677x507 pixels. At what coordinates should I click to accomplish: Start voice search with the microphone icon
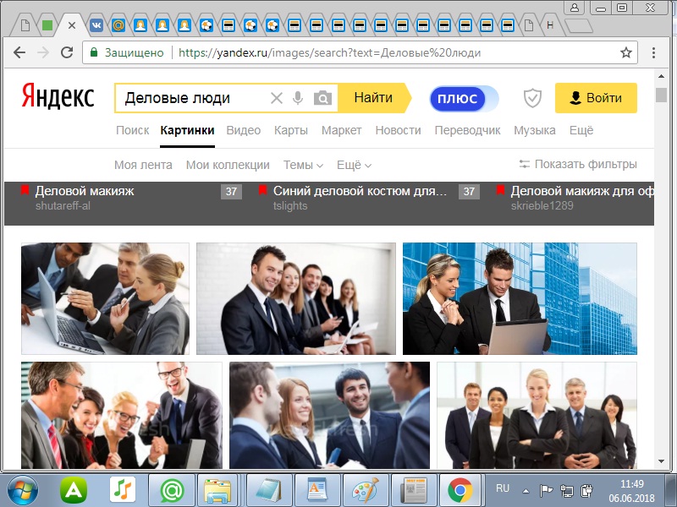click(298, 98)
